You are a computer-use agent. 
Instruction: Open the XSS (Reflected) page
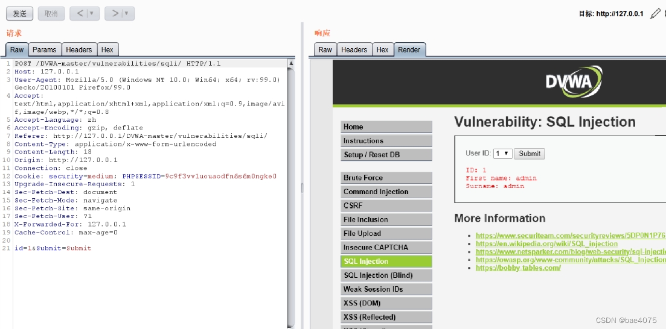386,317
